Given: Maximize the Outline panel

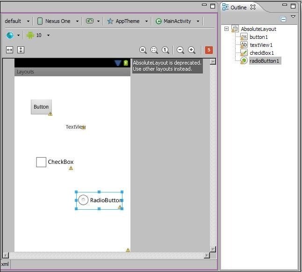Looking at the screenshot, I should (293, 6).
